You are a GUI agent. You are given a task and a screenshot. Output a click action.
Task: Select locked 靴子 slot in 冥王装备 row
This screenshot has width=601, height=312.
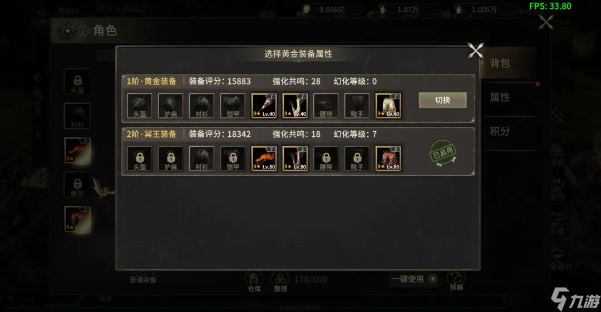357,159
